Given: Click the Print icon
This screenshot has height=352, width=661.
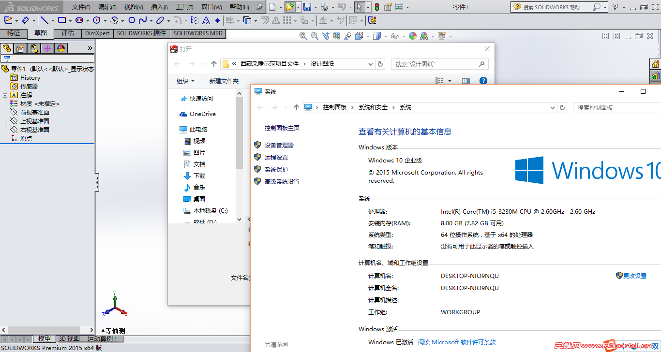Looking at the screenshot, I should coord(325,7).
